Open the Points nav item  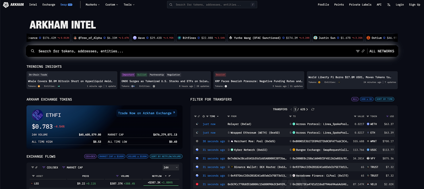(x=339, y=4)
